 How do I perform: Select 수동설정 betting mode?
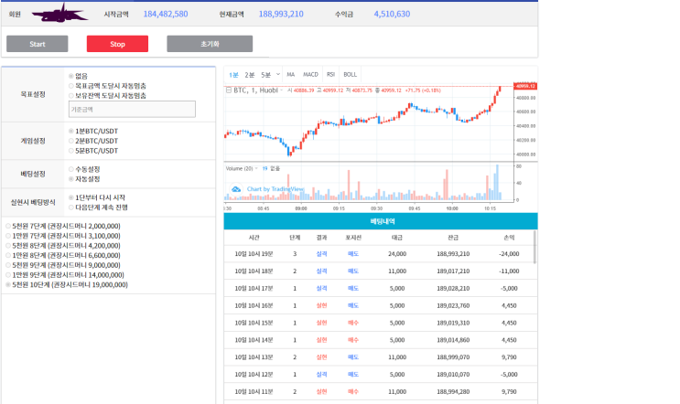click(x=71, y=169)
